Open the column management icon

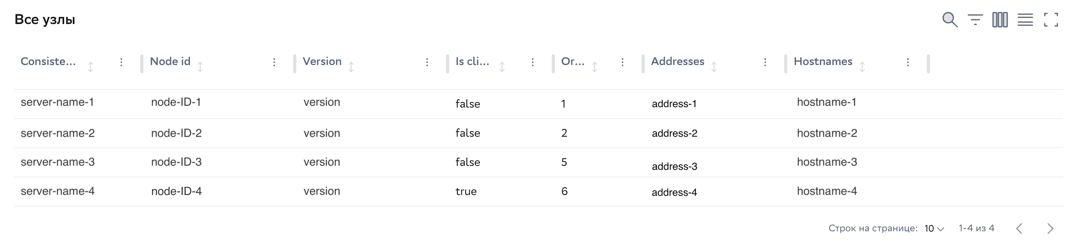tap(1000, 20)
